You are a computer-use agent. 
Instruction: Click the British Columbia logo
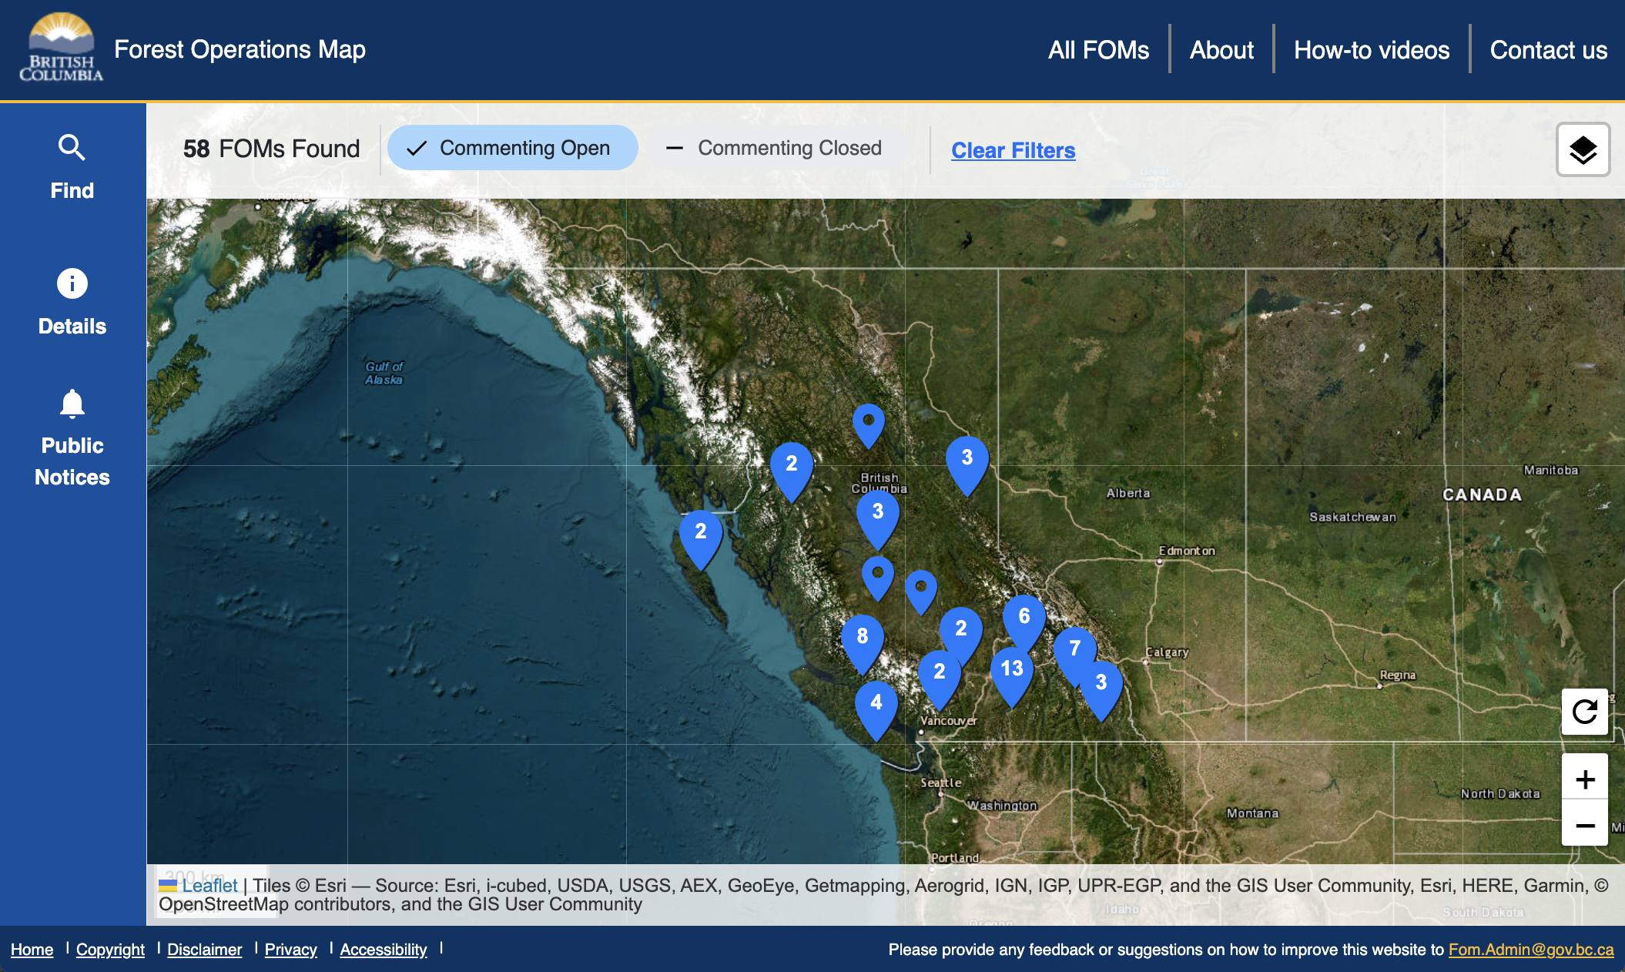(x=61, y=48)
